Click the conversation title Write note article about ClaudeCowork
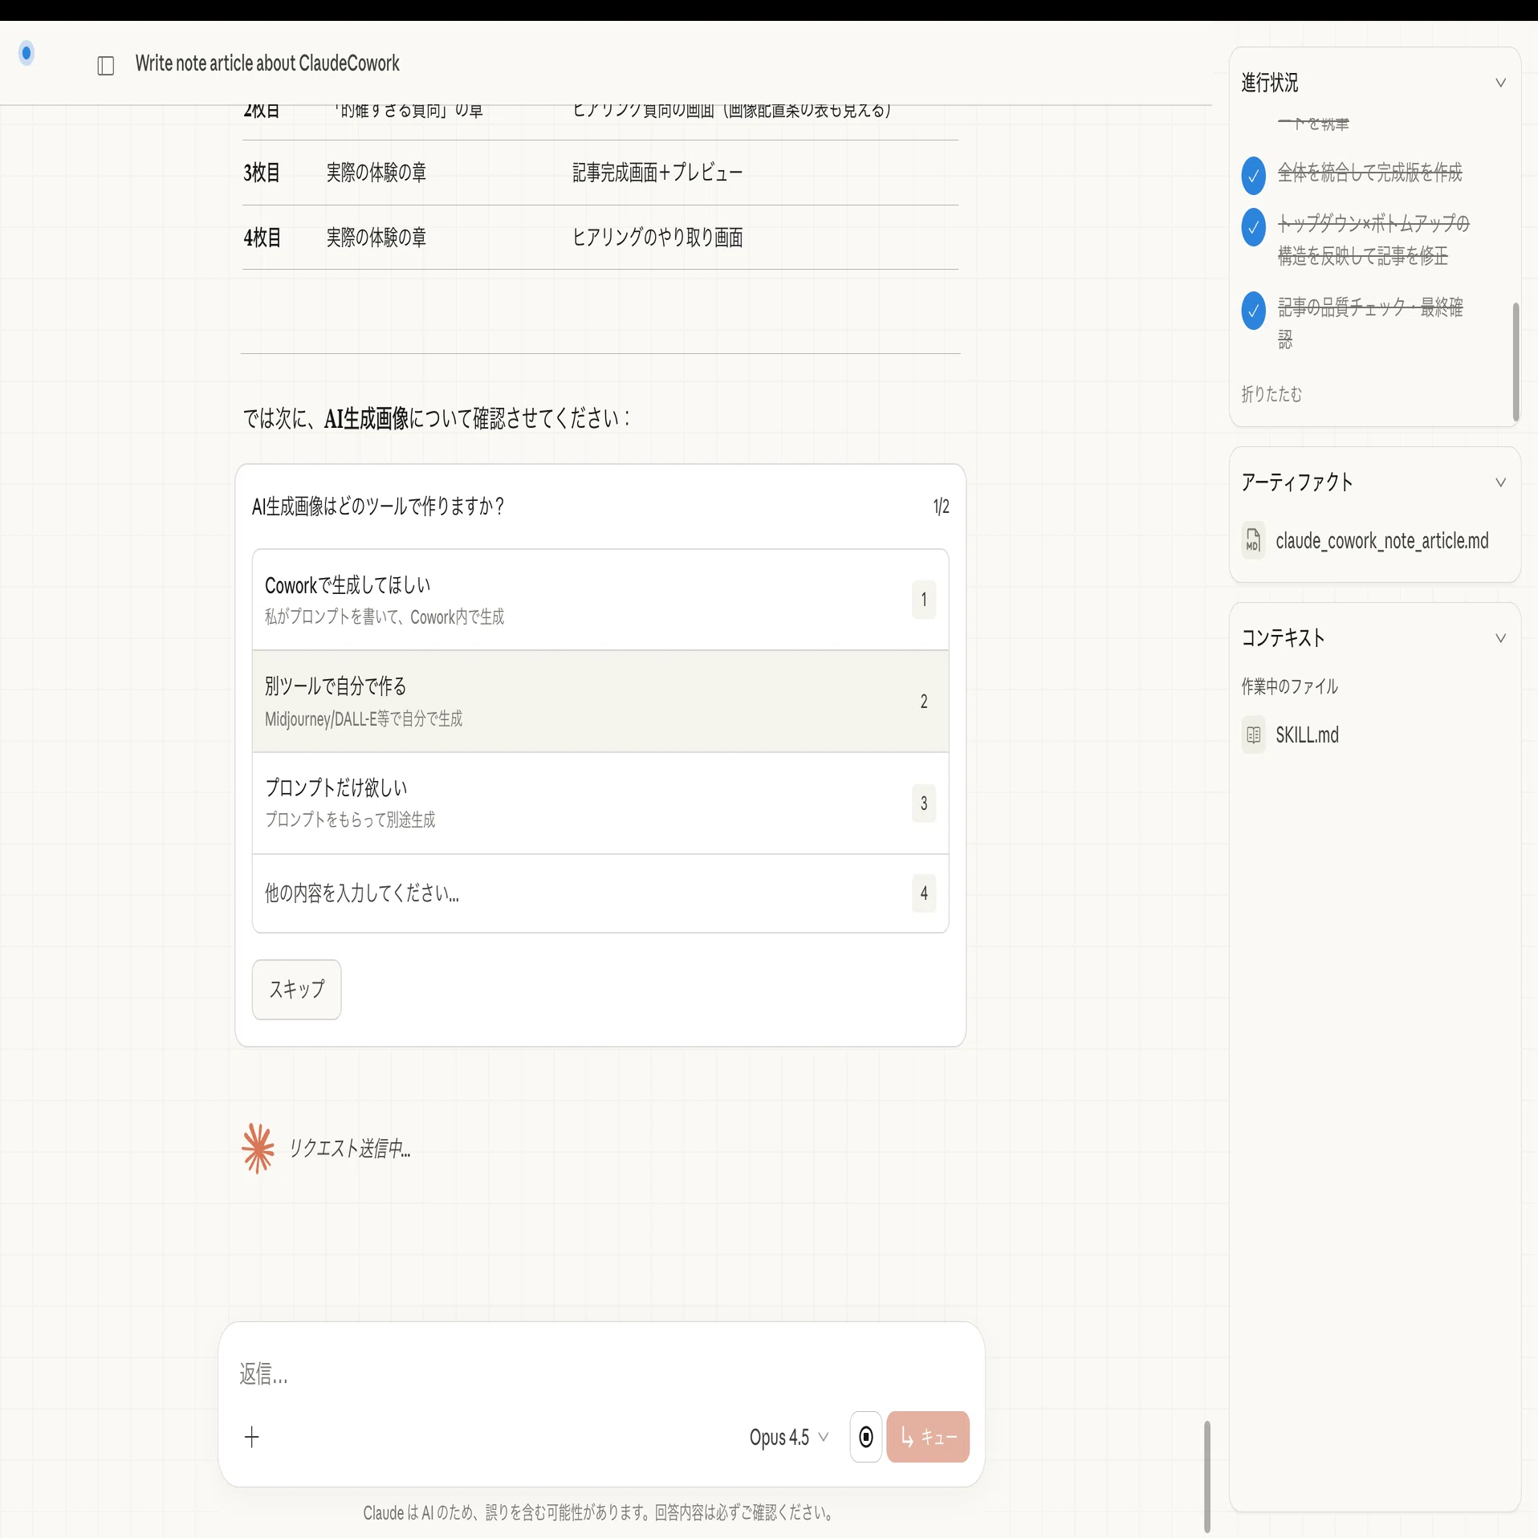Image resolution: width=1538 pixels, height=1538 pixels. tap(267, 63)
